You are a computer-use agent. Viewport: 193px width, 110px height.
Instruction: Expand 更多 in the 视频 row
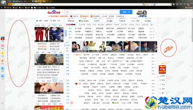[x=153, y=58]
